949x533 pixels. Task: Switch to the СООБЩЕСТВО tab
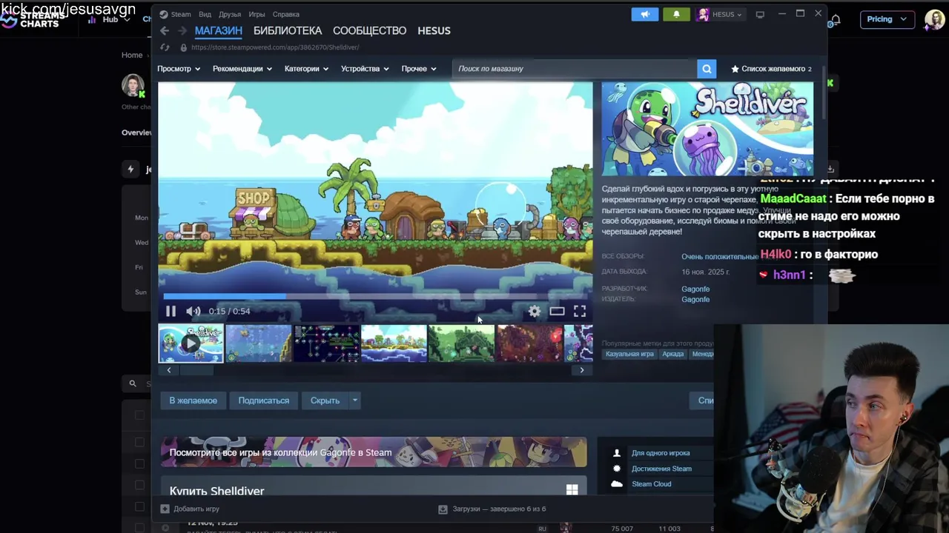click(369, 30)
